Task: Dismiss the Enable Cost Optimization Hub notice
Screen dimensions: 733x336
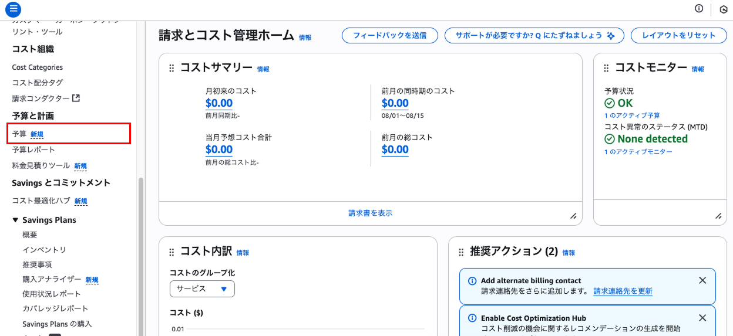Action: tap(702, 318)
